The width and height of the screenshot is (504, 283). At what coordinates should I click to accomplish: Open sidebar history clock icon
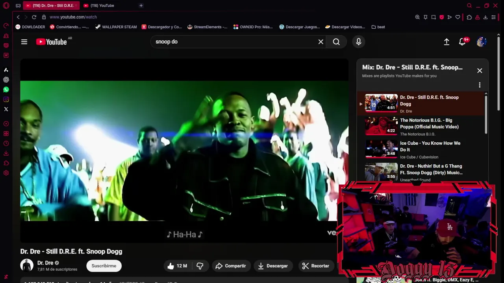(6, 143)
